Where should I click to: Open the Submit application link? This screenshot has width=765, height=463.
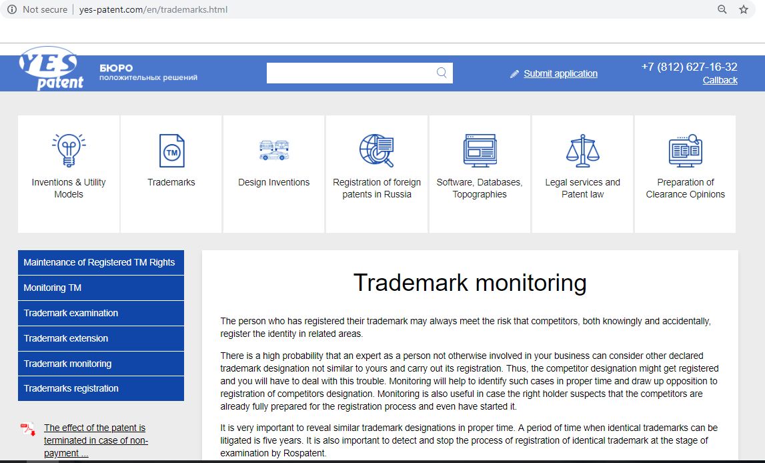[560, 73]
